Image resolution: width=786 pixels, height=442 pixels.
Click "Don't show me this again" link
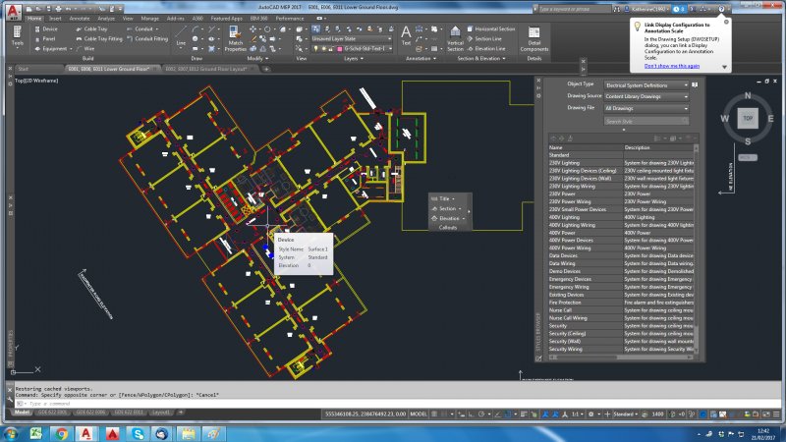[x=672, y=66]
